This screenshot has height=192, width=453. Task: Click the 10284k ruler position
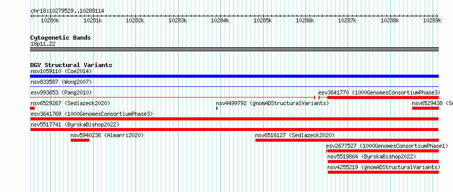click(x=220, y=20)
